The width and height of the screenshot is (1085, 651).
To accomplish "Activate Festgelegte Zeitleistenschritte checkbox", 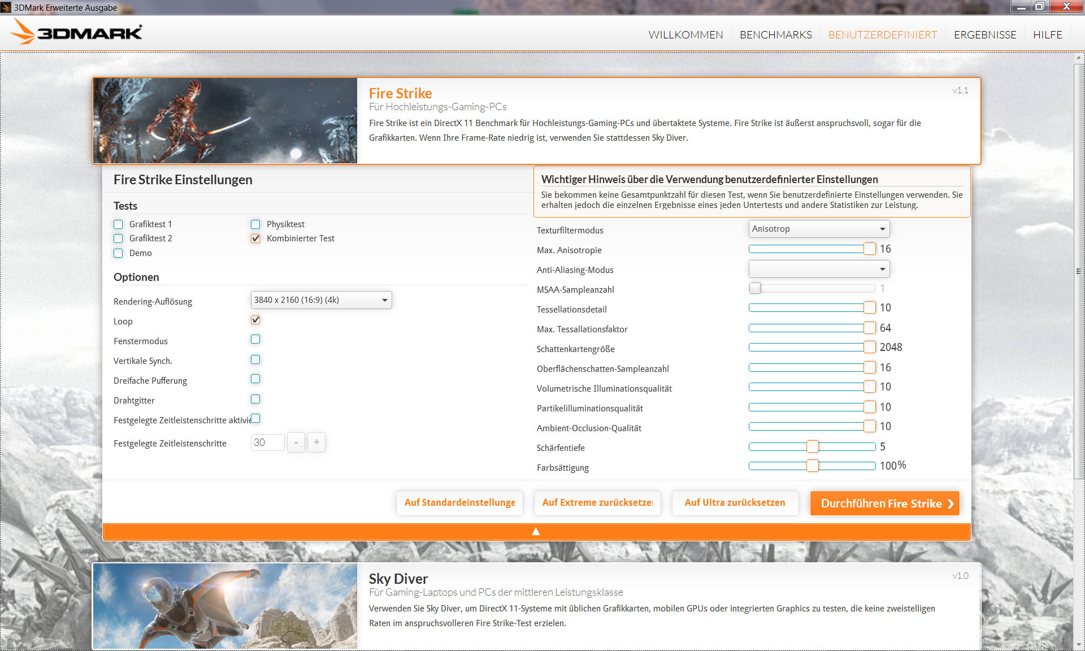I will pyautogui.click(x=255, y=418).
